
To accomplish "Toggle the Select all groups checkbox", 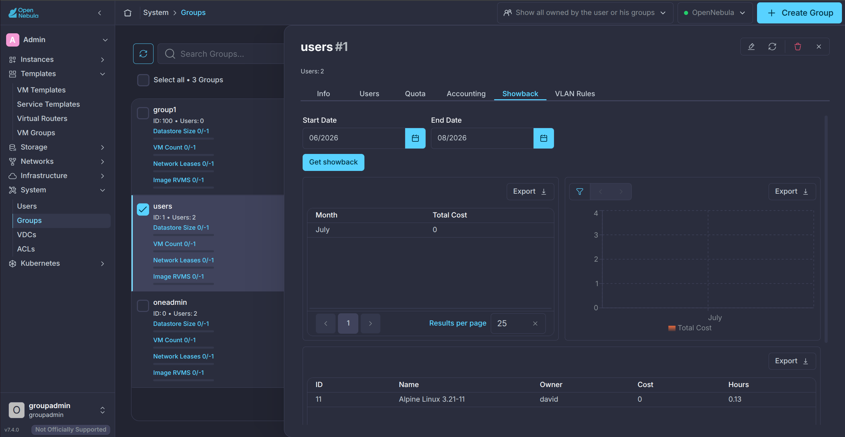I will (x=143, y=80).
